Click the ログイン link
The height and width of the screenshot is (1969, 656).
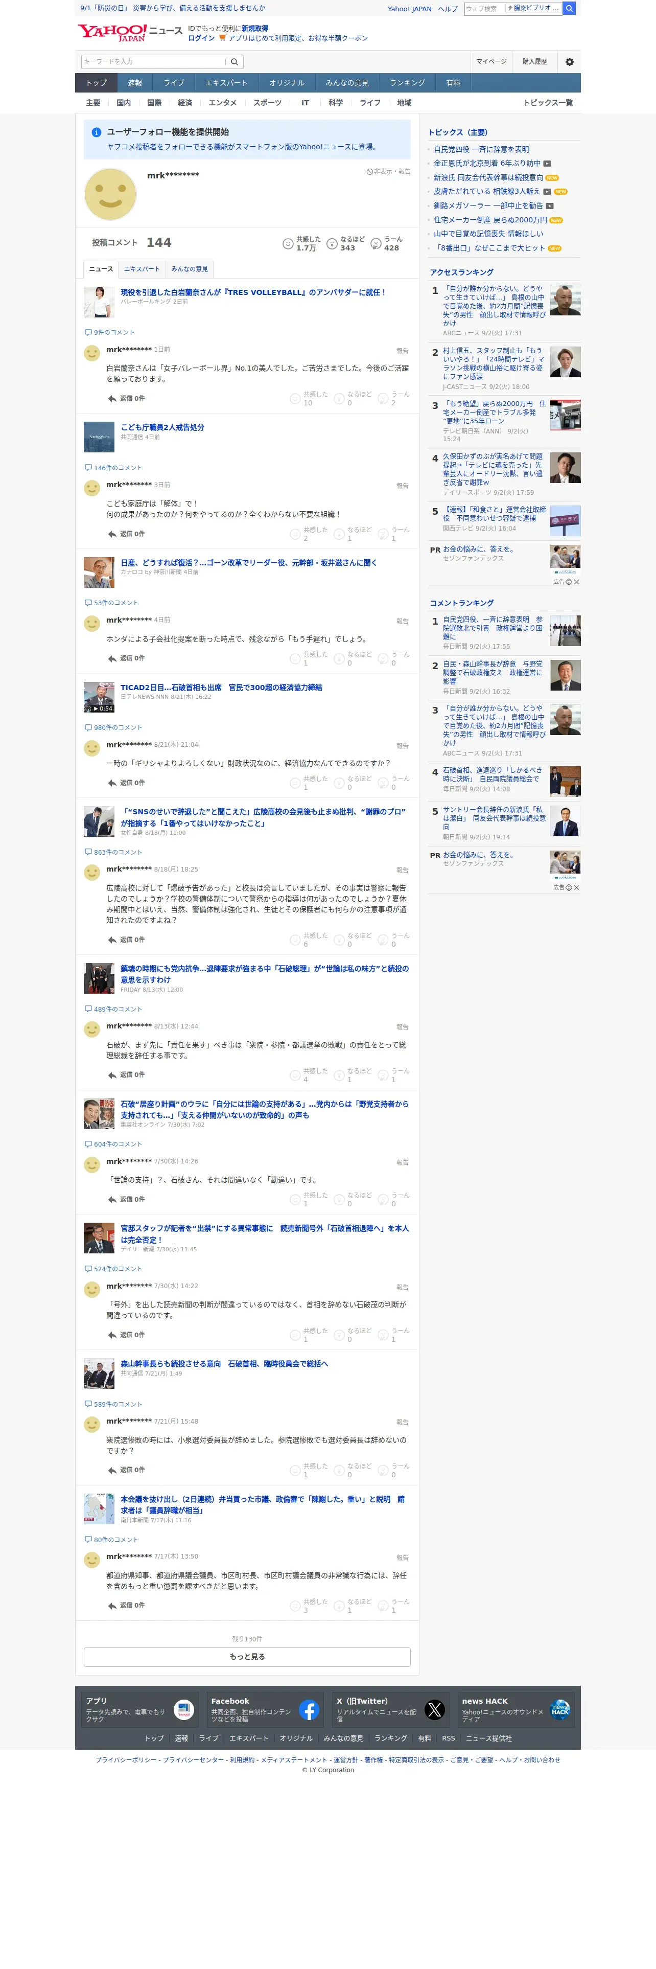pyautogui.click(x=202, y=38)
